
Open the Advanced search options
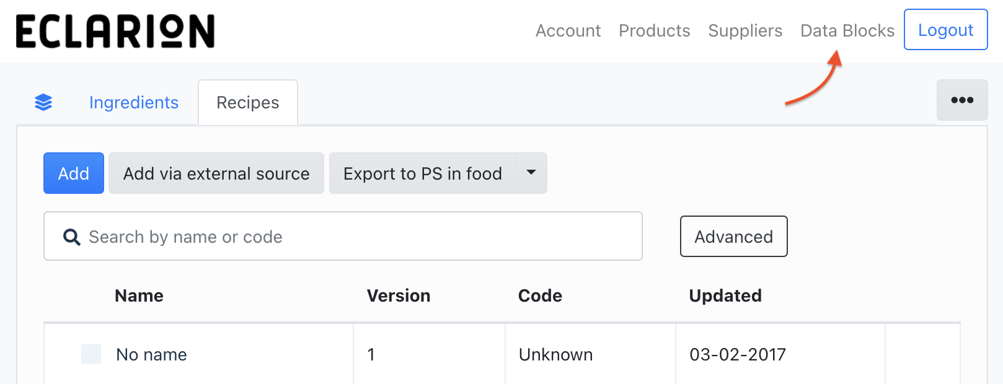click(733, 237)
